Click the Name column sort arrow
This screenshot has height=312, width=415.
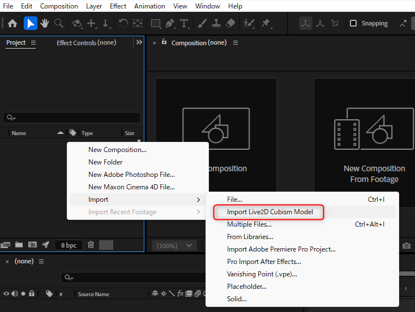(61, 133)
